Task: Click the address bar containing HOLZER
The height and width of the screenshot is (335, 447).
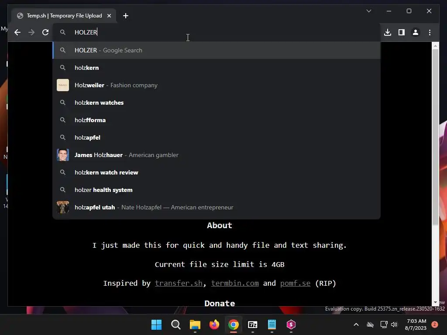Action: click(x=216, y=32)
